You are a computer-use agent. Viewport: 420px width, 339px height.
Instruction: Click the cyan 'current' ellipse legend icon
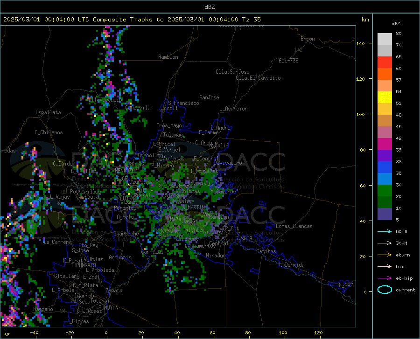pyautogui.click(x=385, y=290)
